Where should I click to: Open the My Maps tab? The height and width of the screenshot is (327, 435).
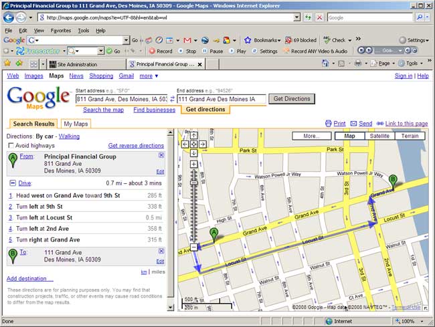[76, 124]
